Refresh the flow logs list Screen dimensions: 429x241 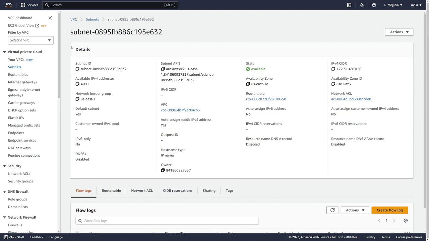(332, 210)
